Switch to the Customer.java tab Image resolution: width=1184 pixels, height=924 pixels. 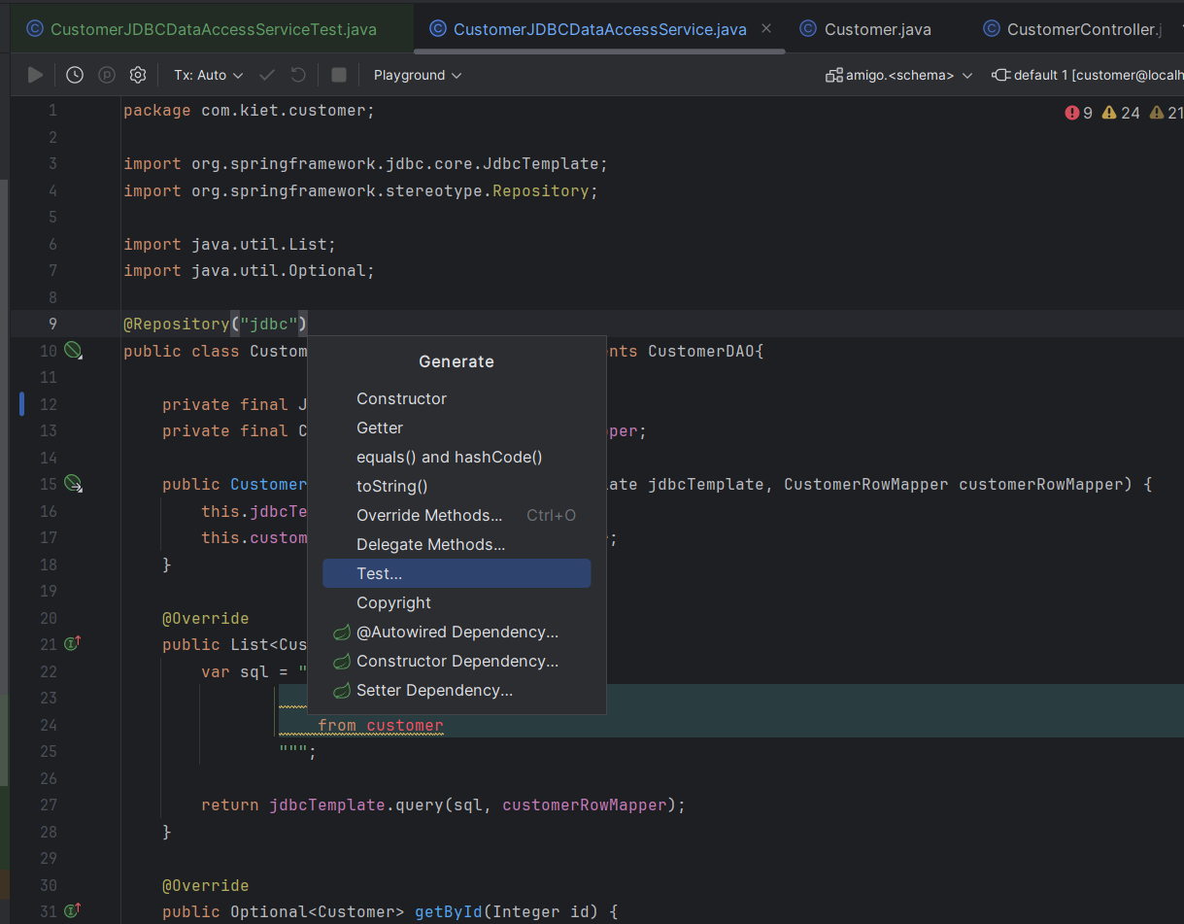coord(865,29)
